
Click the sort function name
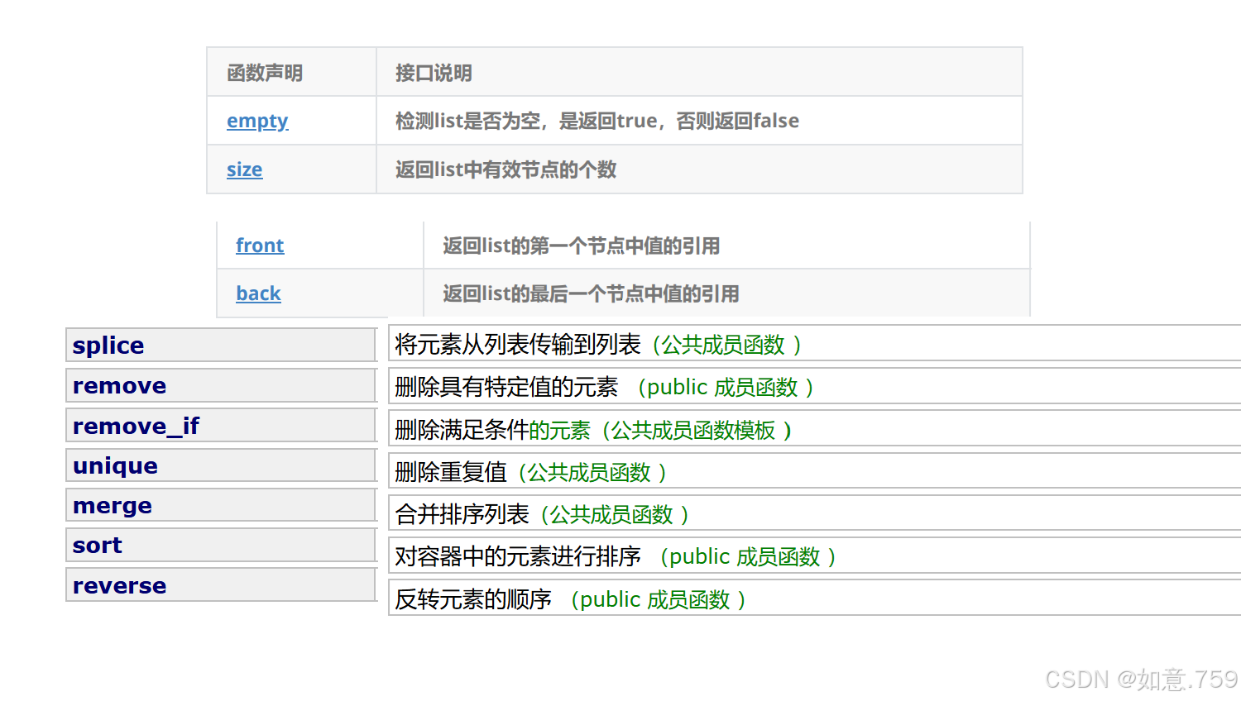[x=98, y=546]
